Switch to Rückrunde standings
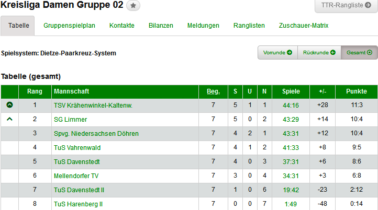Screen dimensions: 378x210 pos(319,53)
